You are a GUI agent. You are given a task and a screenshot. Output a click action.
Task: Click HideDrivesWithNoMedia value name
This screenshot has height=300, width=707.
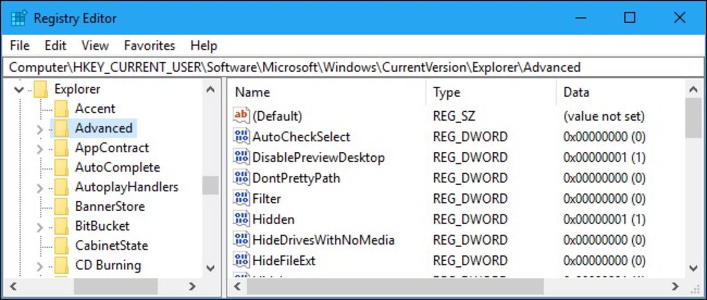323,239
